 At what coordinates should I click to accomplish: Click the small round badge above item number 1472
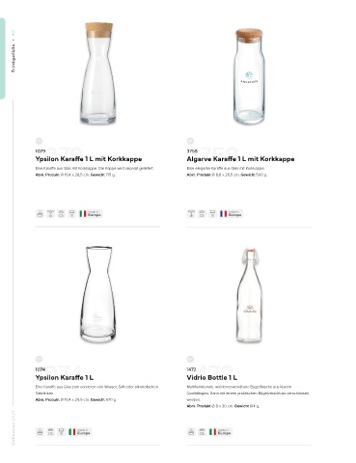point(190,359)
